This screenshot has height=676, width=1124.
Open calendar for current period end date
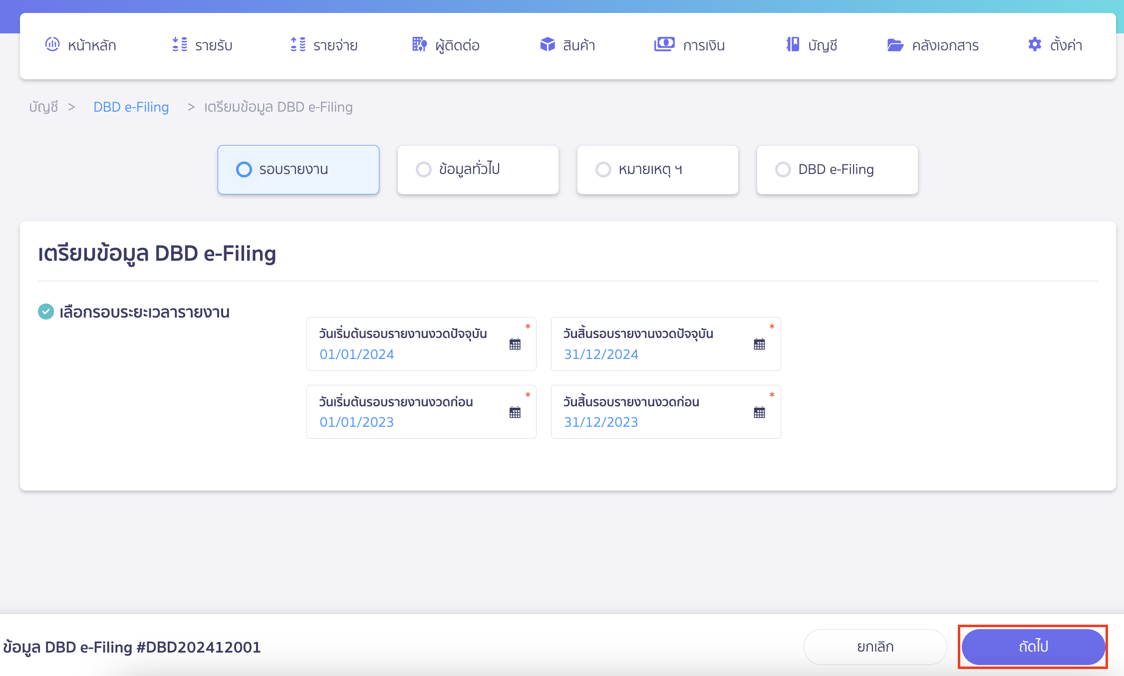click(x=759, y=344)
